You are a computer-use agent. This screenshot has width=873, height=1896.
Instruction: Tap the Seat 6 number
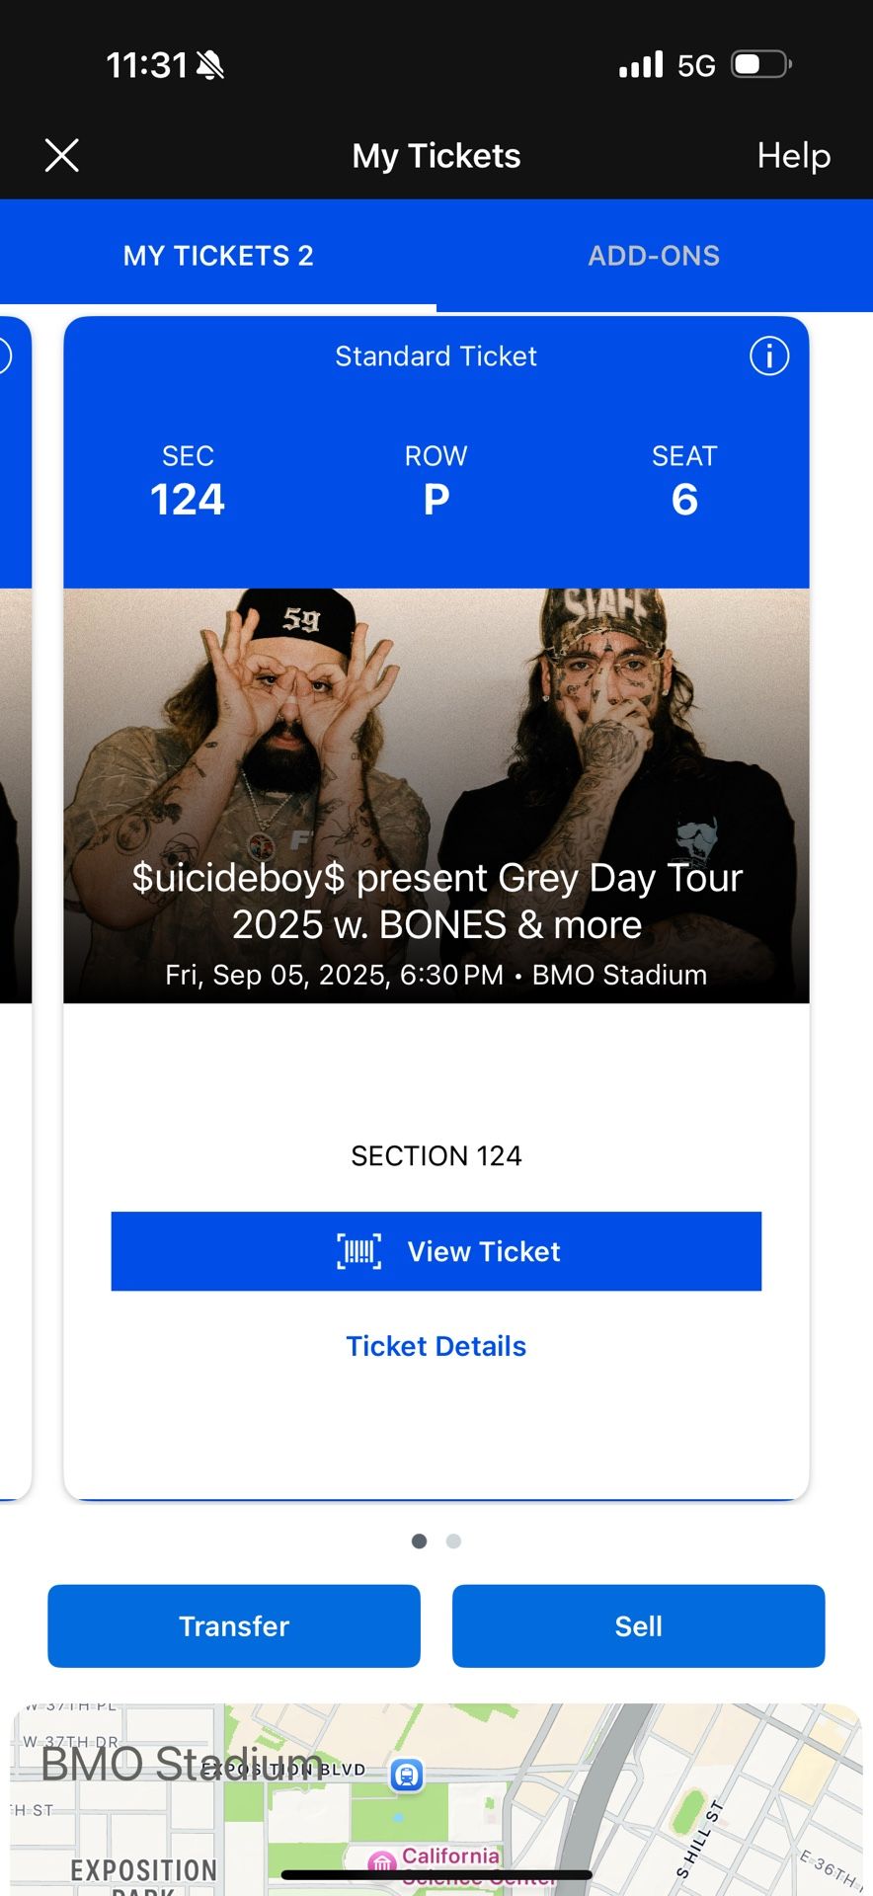684,499
